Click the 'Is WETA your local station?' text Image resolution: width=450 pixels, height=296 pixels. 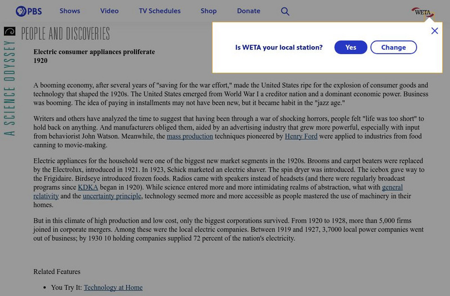pos(279,47)
